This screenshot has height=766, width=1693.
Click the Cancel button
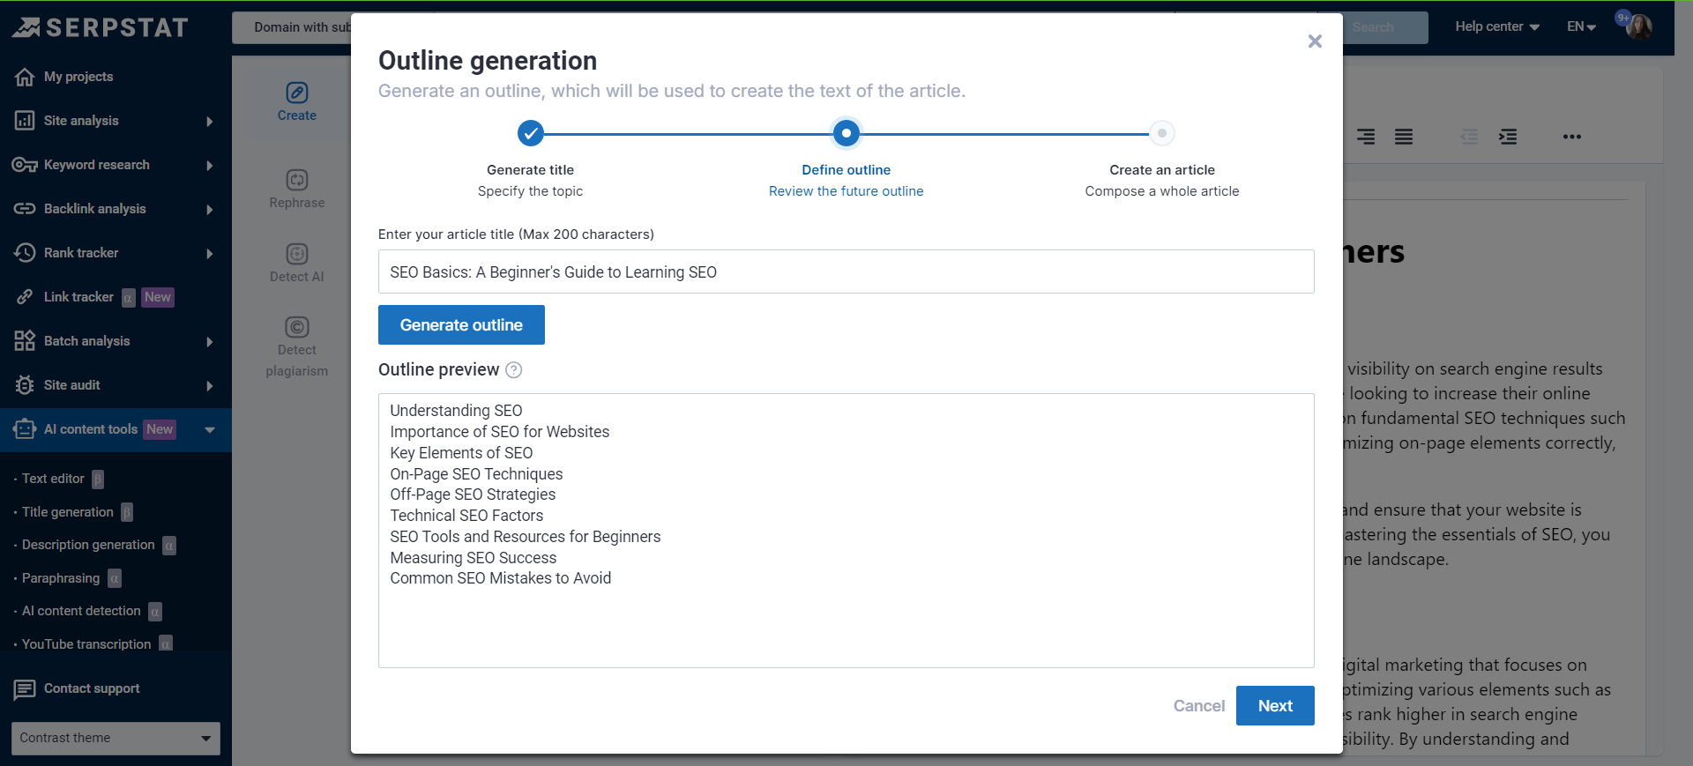point(1199,706)
